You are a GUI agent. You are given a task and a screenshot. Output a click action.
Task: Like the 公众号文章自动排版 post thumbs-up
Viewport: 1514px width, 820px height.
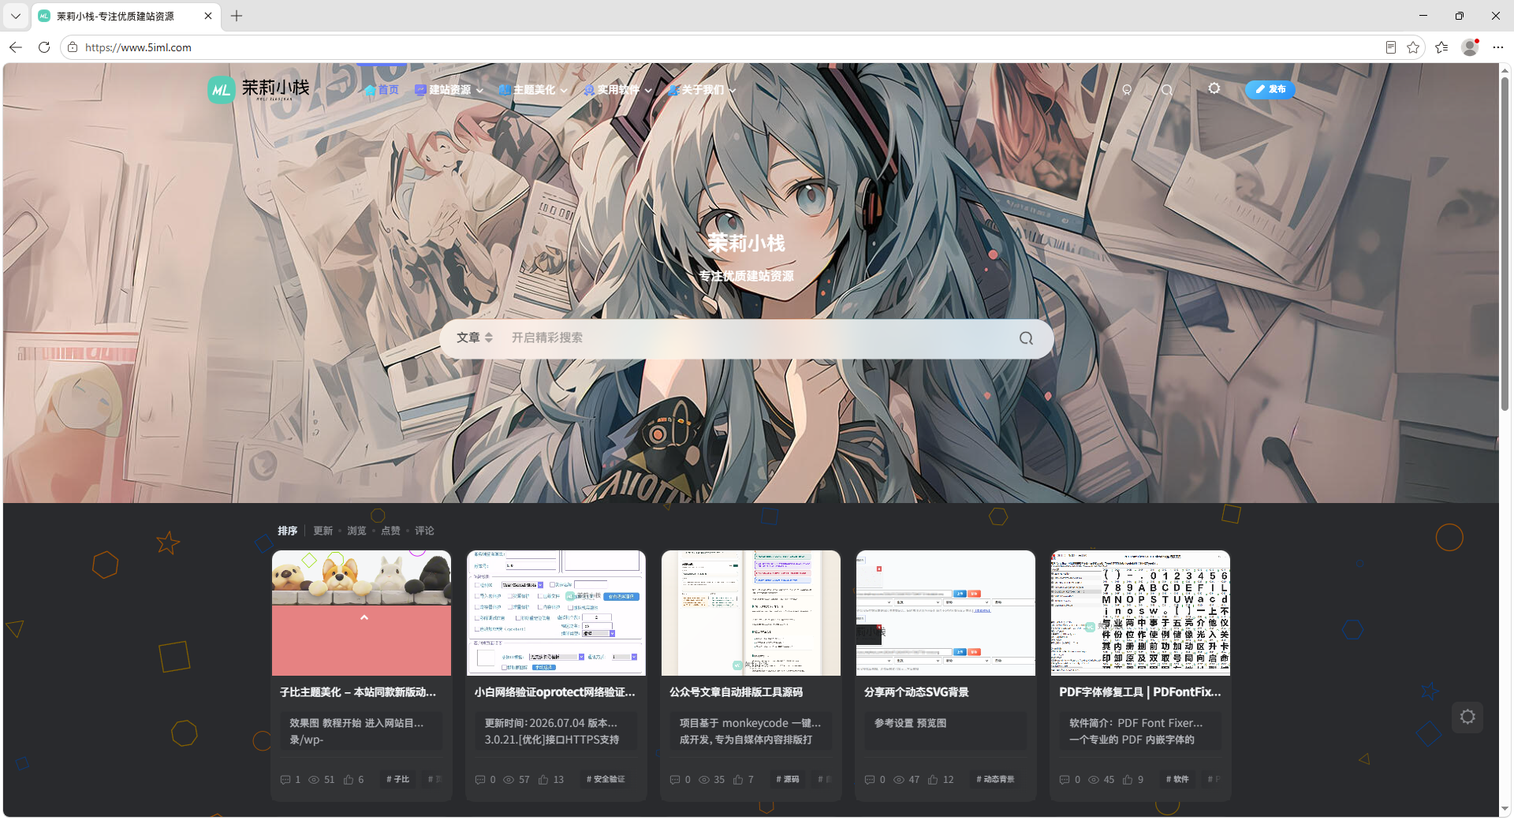738,780
